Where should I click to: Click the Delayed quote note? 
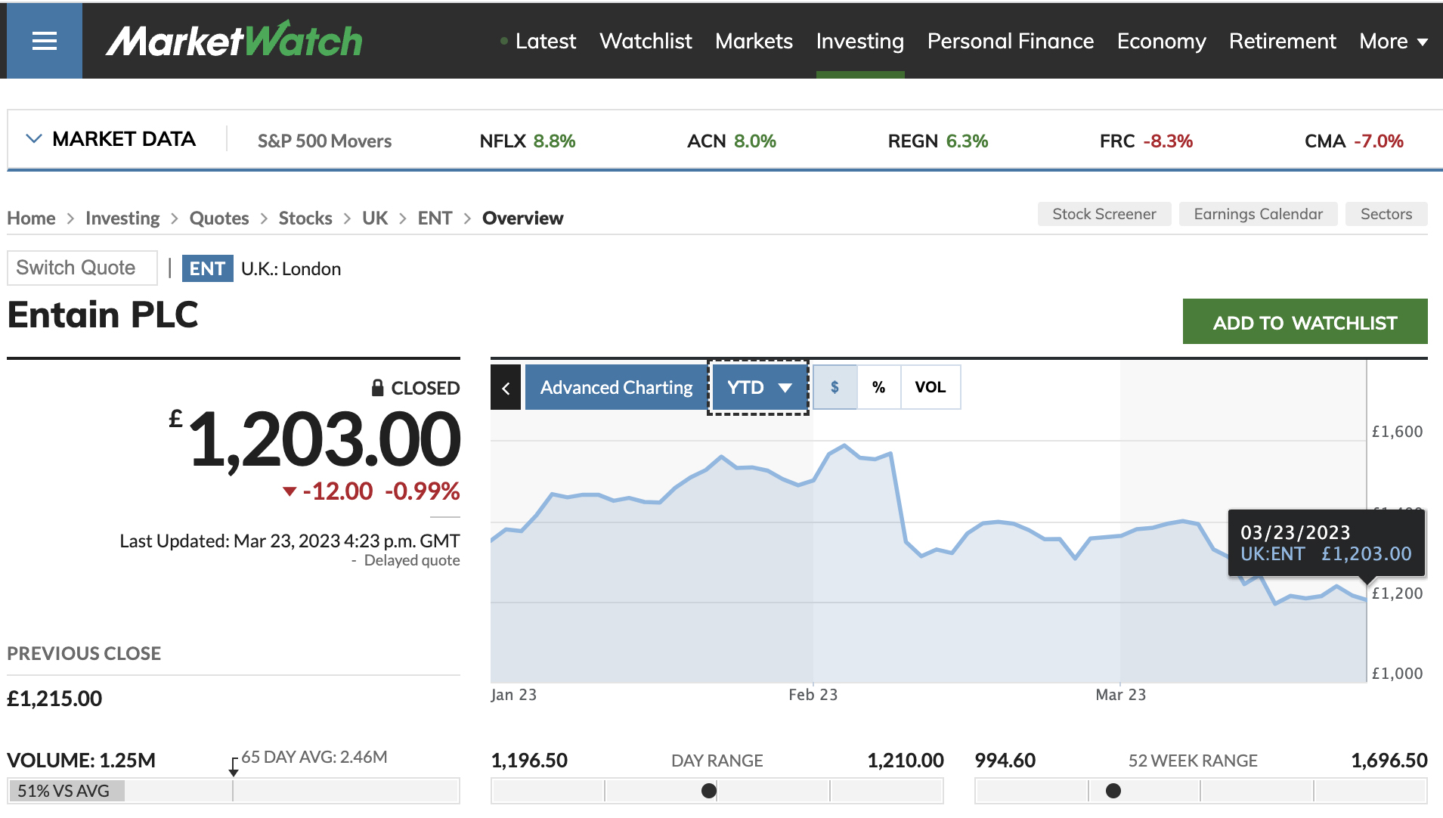pos(412,560)
